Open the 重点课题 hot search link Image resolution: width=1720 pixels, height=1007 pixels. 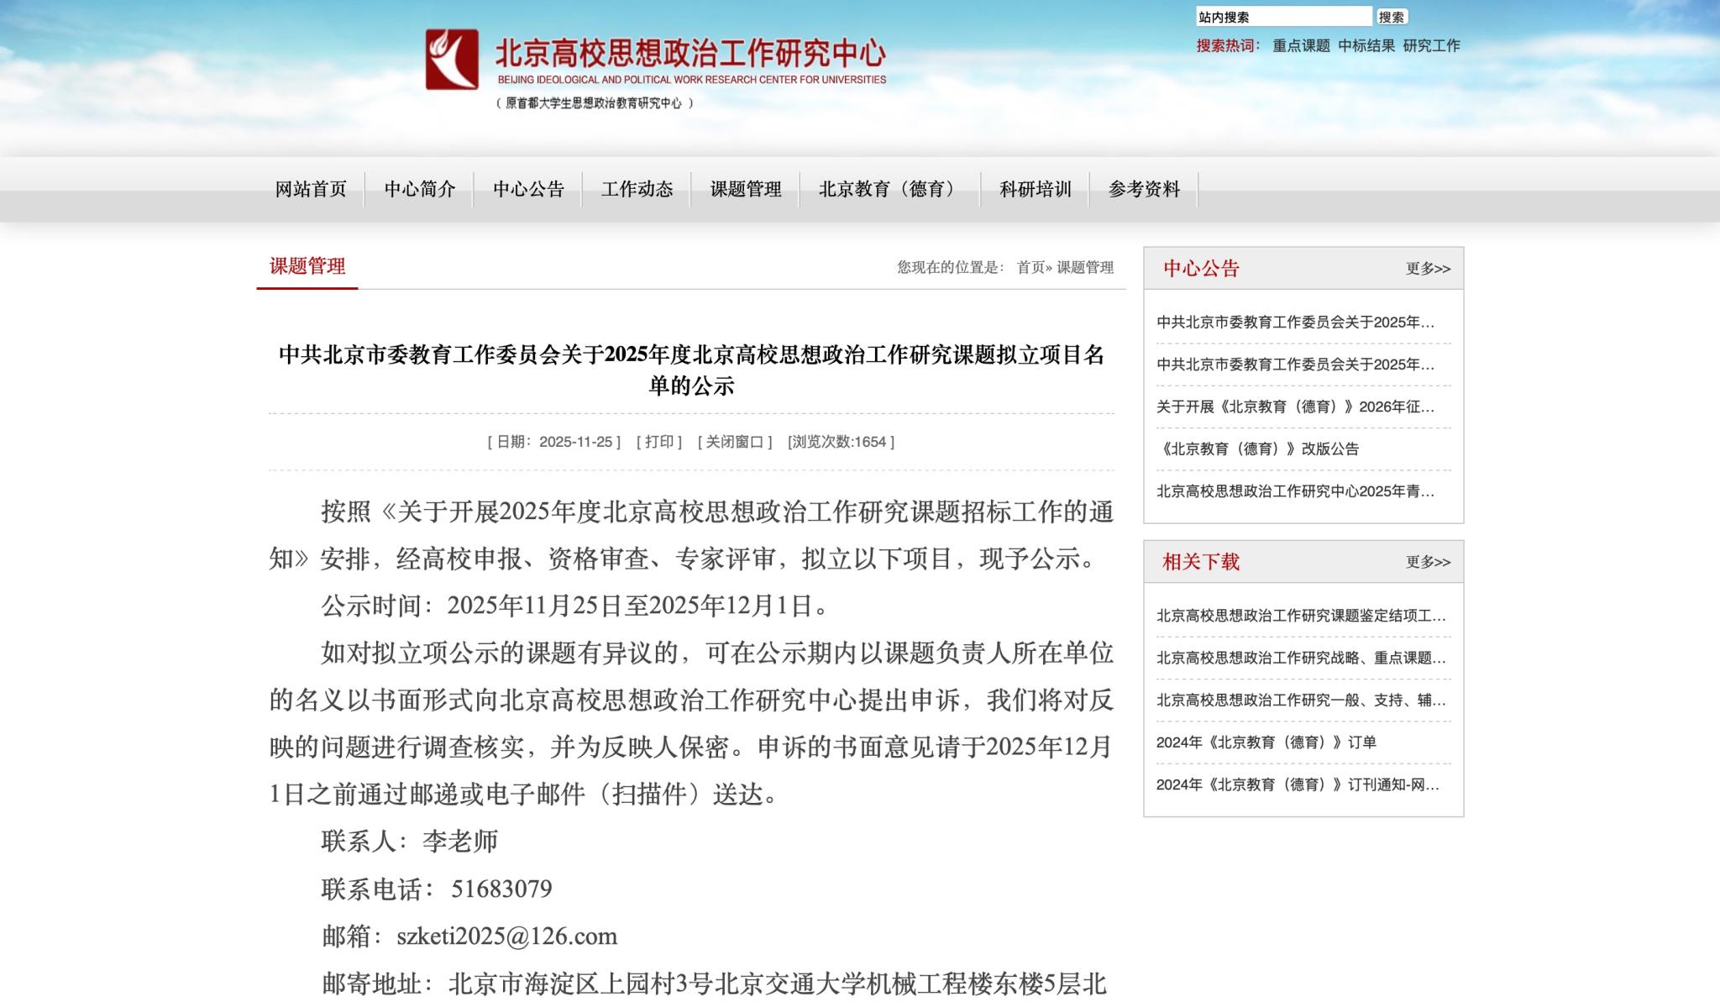point(1301,46)
